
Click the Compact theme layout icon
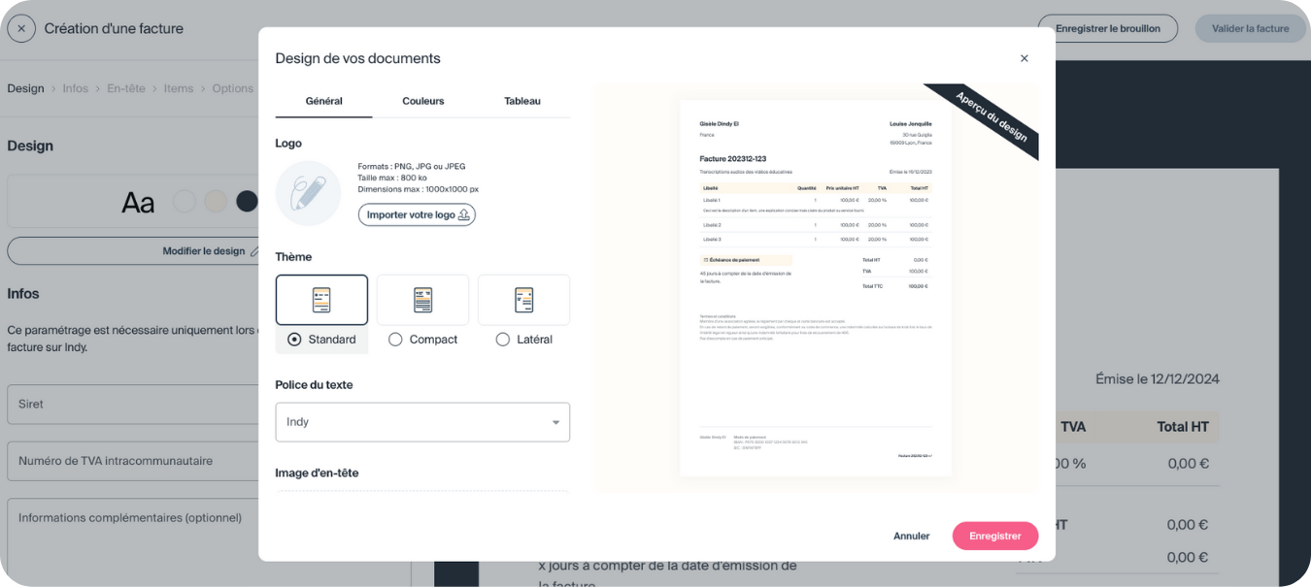[422, 300]
